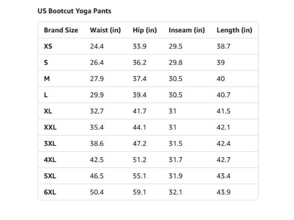Image resolution: width=294 pixels, height=220 pixels.
Task: Click the 5XL size row label
Action: coord(50,176)
